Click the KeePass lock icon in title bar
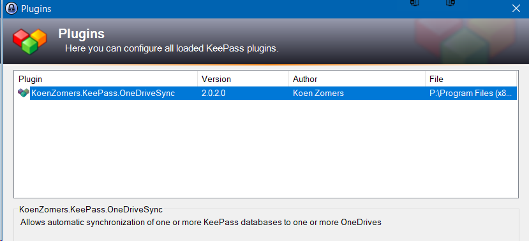The height and width of the screenshot is (241, 529). tap(11, 9)
